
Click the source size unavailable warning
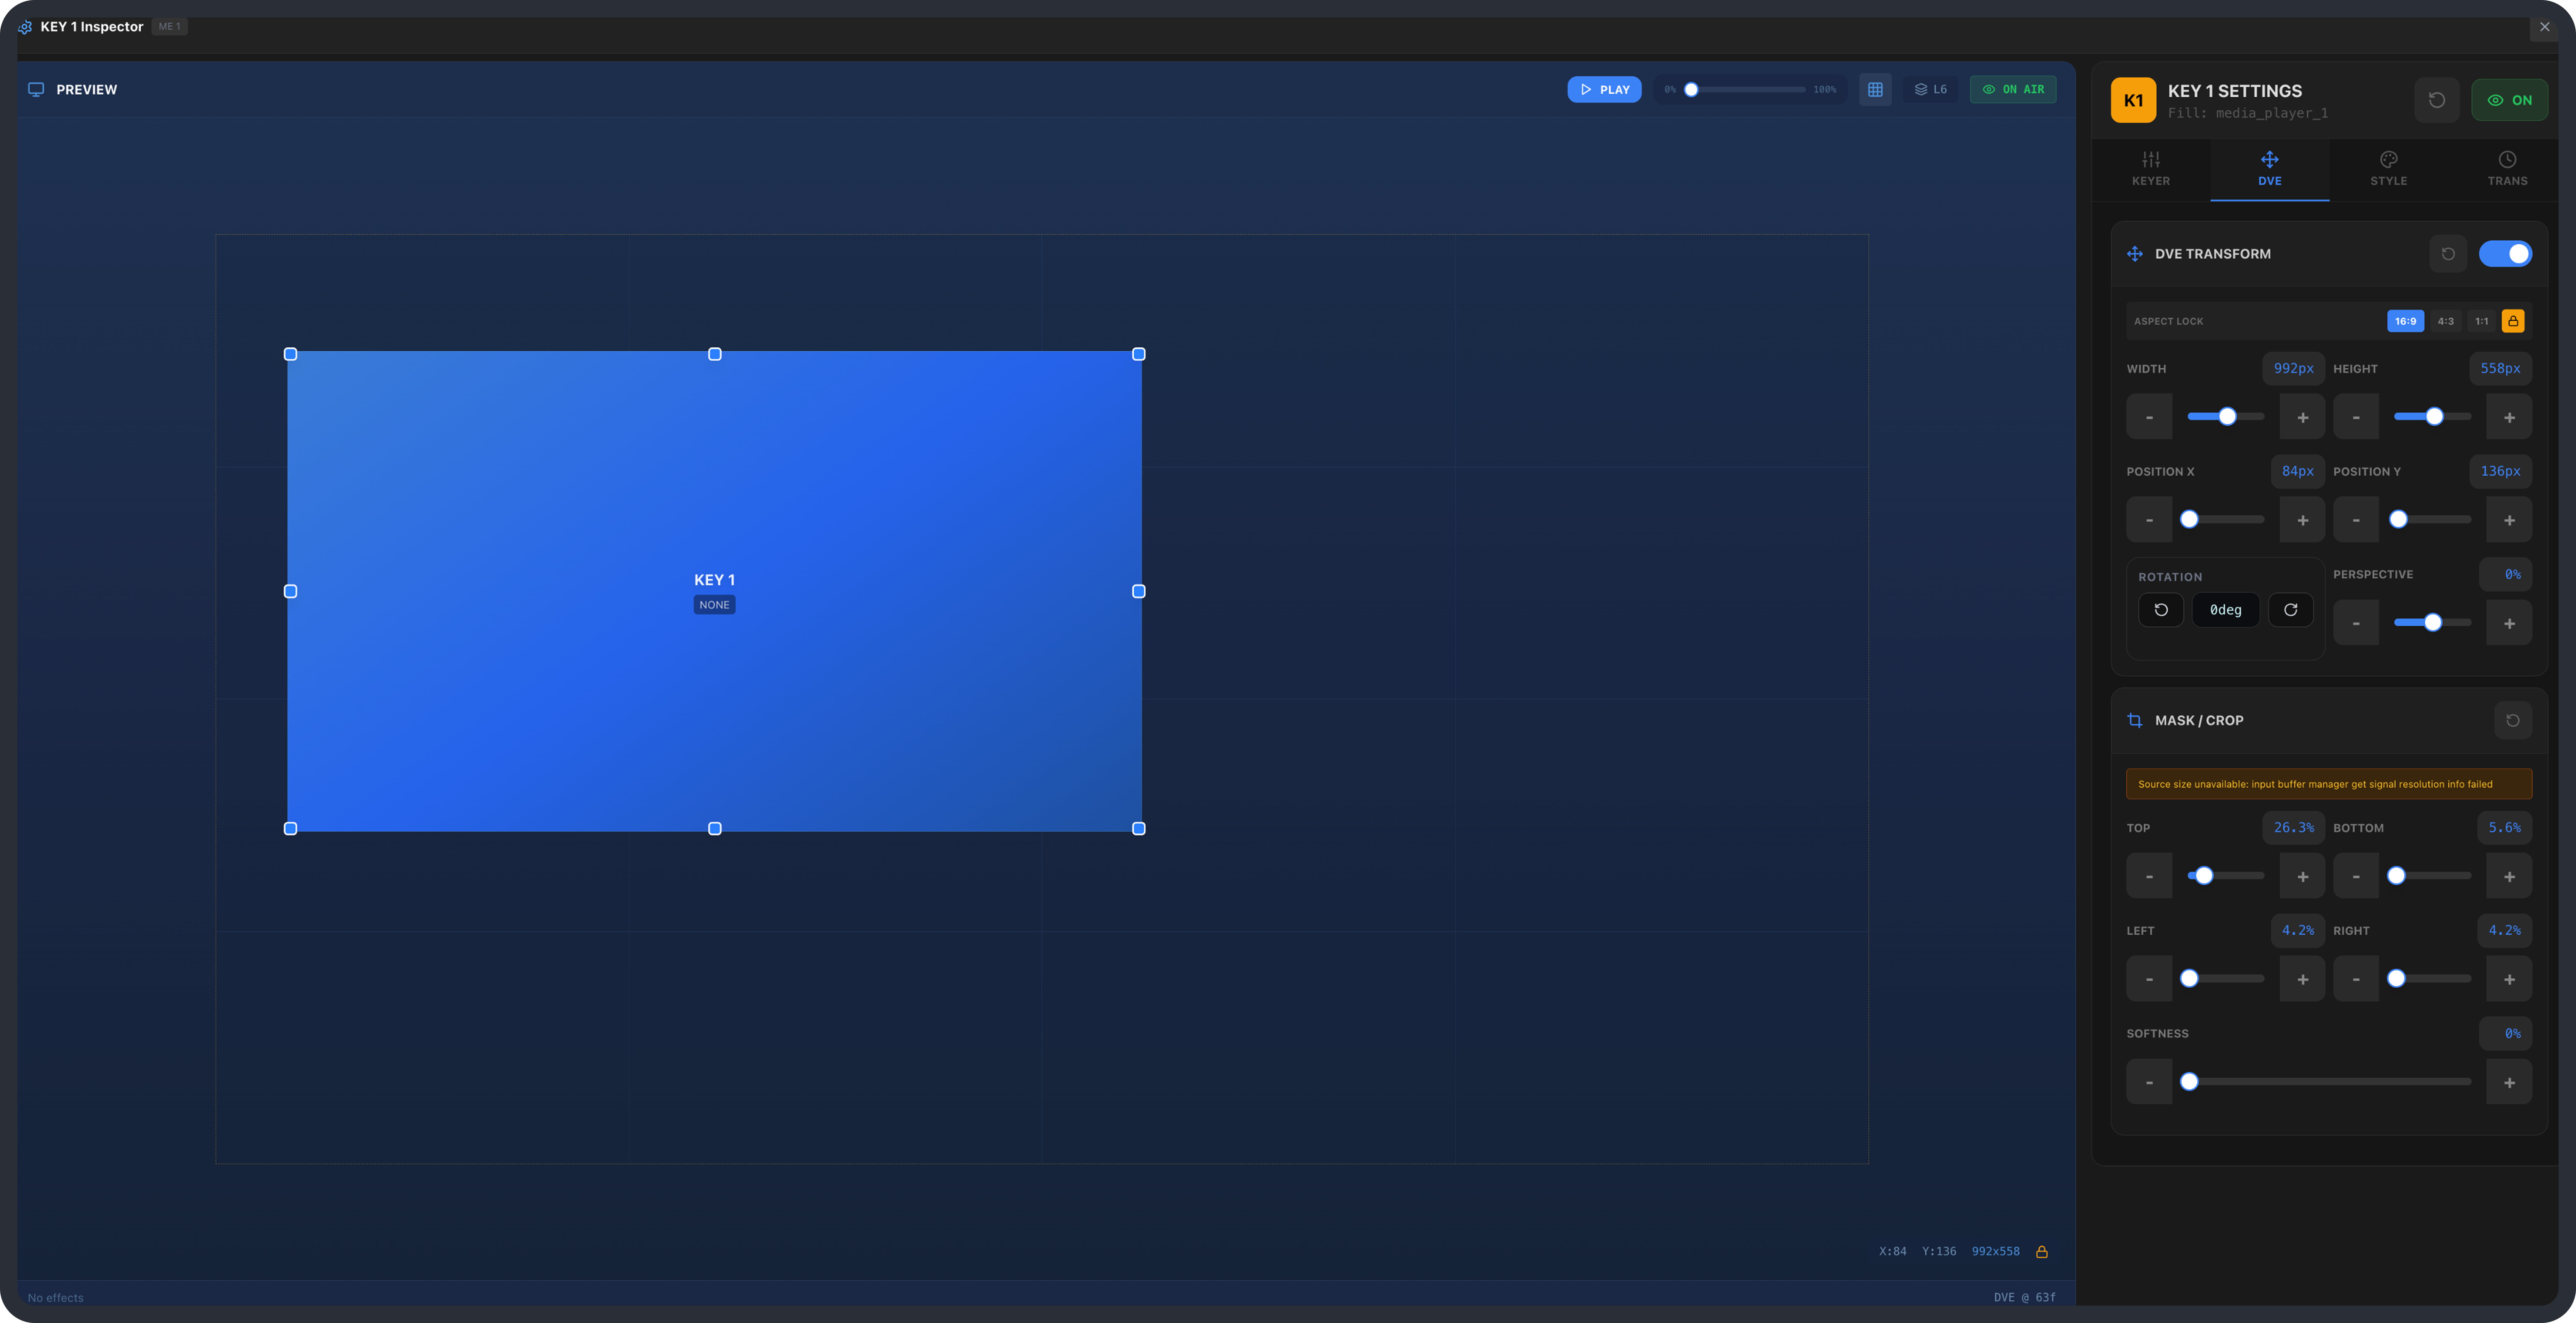(x=2329, y=784)
